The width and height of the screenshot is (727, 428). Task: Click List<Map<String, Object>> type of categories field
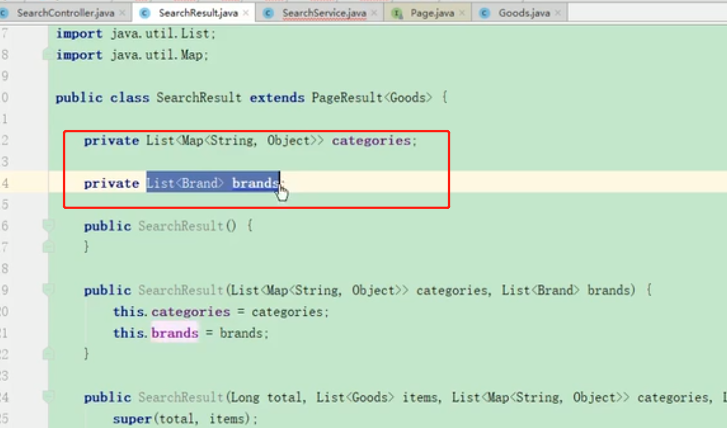tap(235, 140)
